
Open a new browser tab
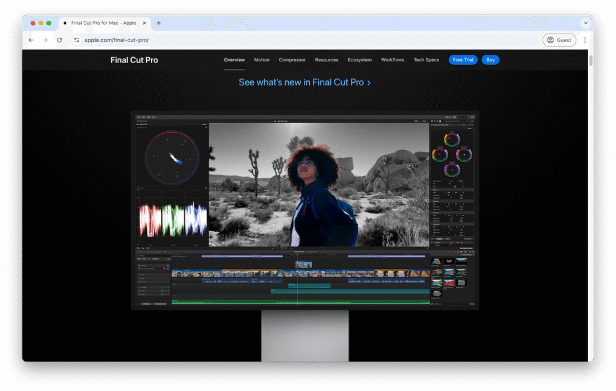click(x=159, y=23)
